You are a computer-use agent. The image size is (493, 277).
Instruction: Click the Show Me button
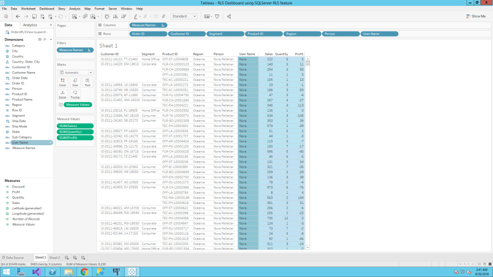[476, 16]
